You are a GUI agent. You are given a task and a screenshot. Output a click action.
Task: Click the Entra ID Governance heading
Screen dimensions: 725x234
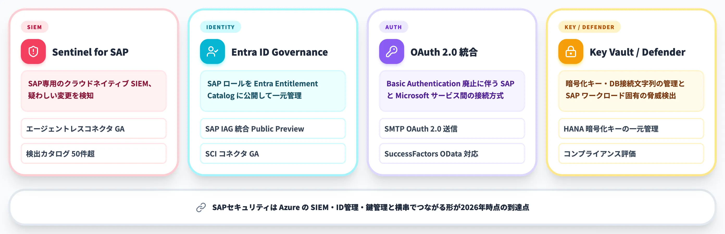(279, 52)
